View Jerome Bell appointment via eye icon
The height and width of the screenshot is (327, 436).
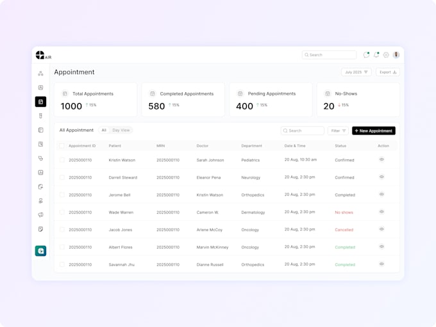(382, 195)
